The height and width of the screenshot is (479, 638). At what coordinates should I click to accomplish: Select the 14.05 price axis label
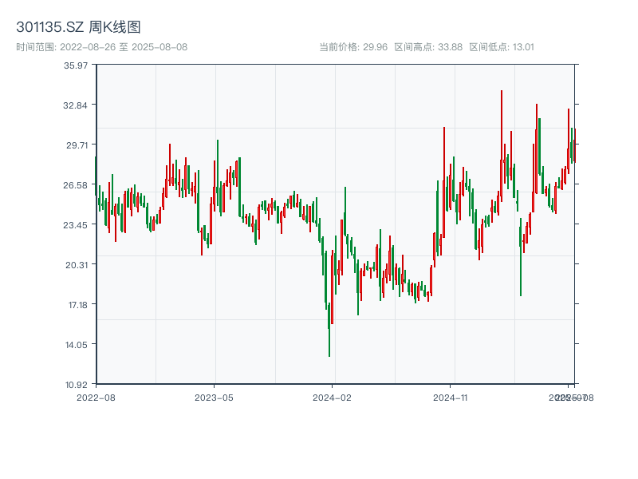(x=76, y=345)
